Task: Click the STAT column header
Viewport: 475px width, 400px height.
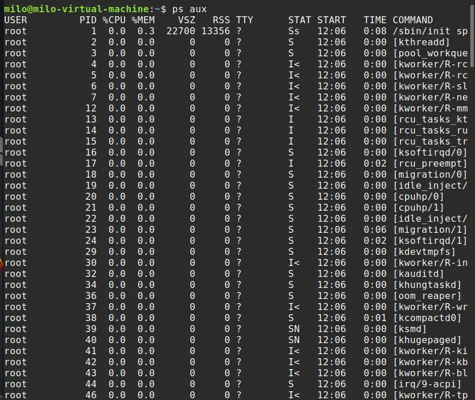Action: [299, 20]
